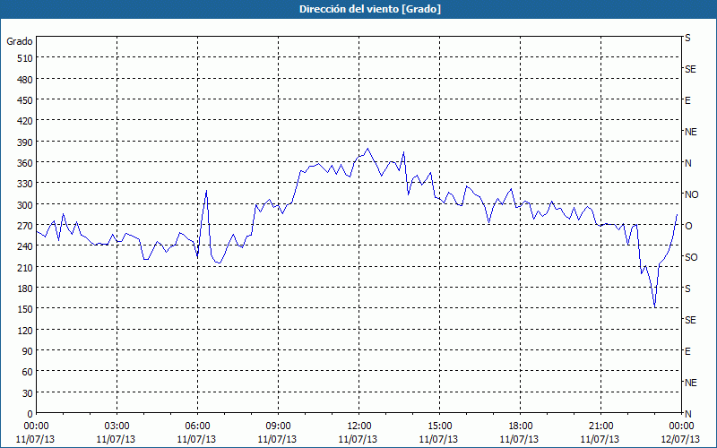Click the 'Dirección del viento [Grado]' chart title
This screenshot has height=448, width=717.
[x=370, y=9]
